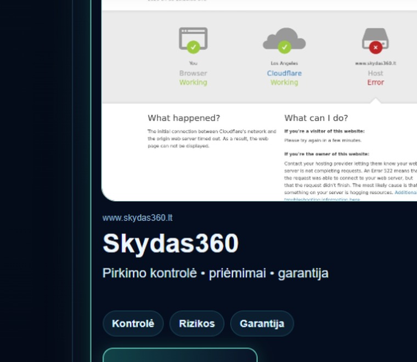Image resolution: width=417 pixels, height=362 pixels.
Task: Open the Cloudflare link text
Action: 284,73
